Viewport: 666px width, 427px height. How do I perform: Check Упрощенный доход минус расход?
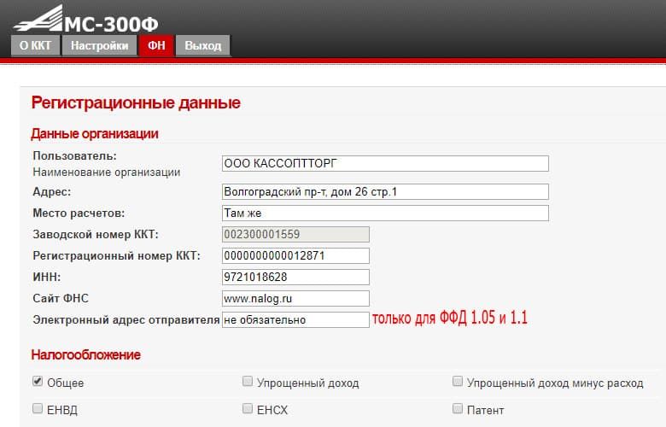tap(457, 381)
